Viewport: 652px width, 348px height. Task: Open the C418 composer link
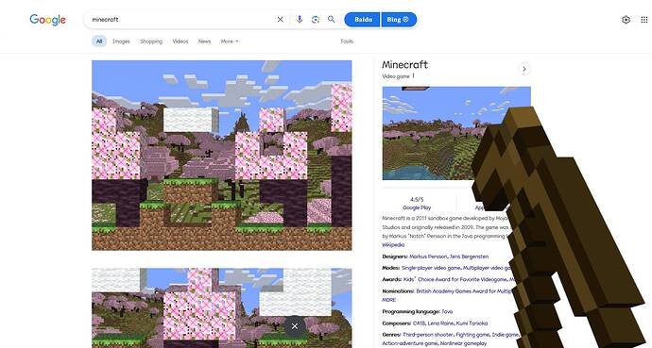[x=420, y=323]
